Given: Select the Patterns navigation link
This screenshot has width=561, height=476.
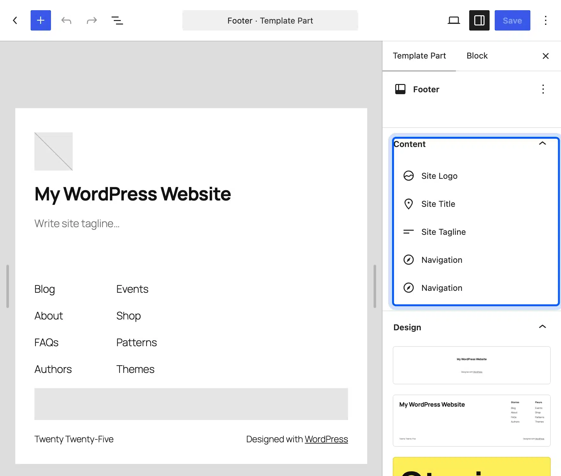Looking at the screenshot, I should pos(136,343).
